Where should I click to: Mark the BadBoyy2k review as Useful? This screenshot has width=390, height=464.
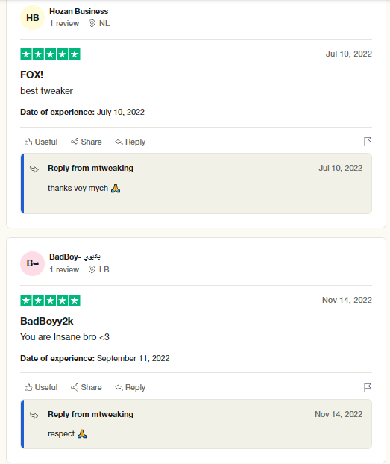point(41,388)
